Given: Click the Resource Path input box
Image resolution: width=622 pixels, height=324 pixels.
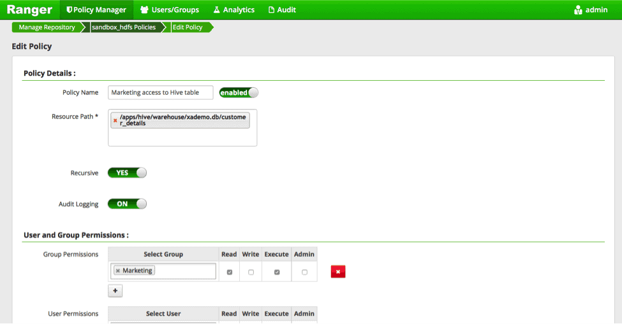Looking at the screenshot, I should [182, 137].
